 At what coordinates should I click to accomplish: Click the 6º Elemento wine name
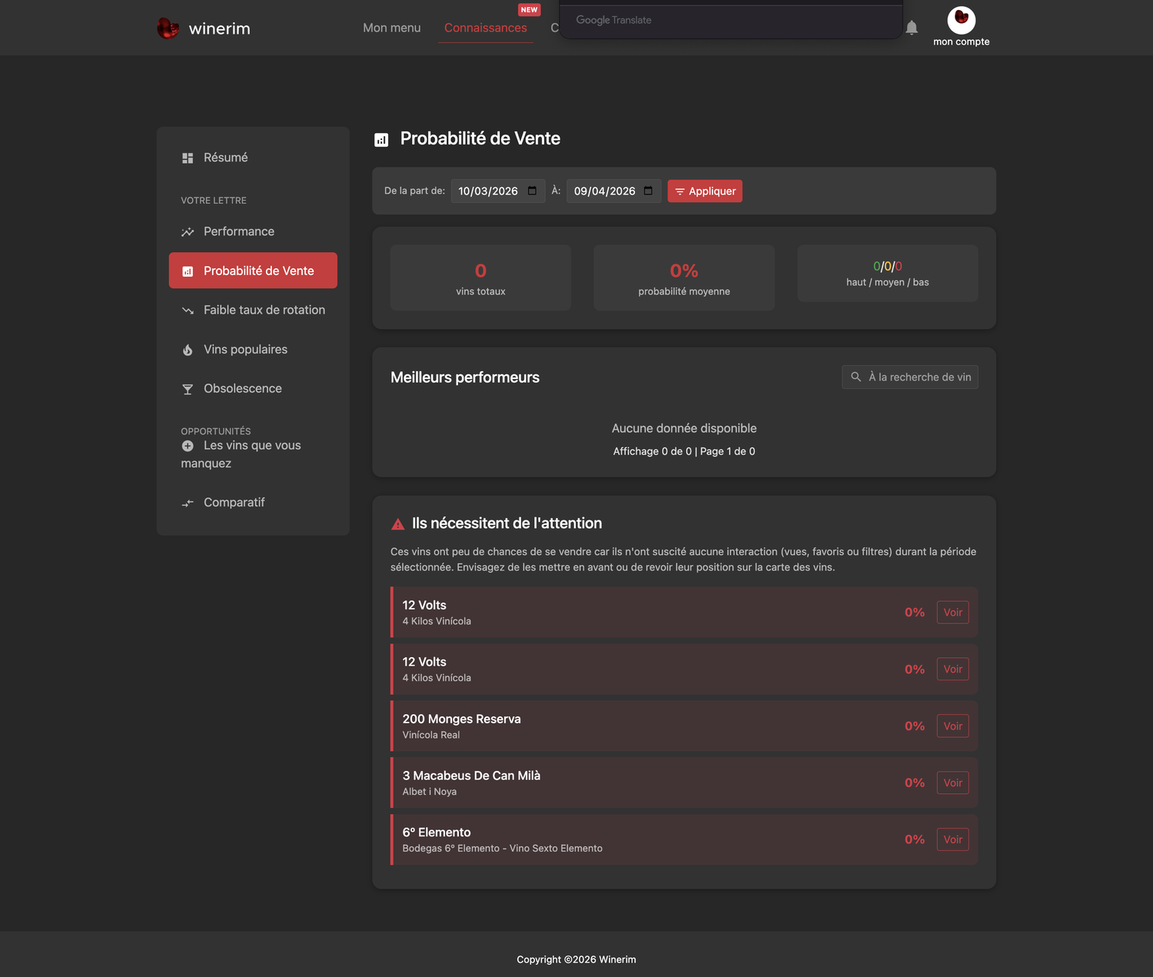437,832
